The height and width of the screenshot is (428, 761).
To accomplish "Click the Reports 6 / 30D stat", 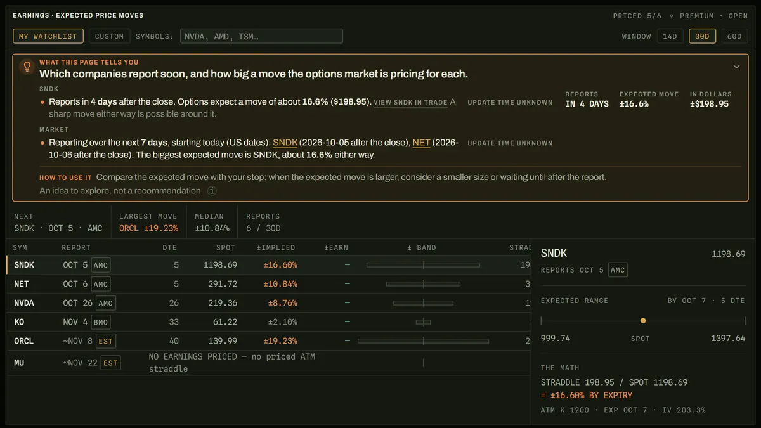I will coord(263,222).
